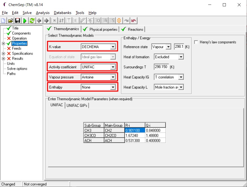Open the Analysis menu
This screenshot has width=247, height=187.
coord(43,13)
